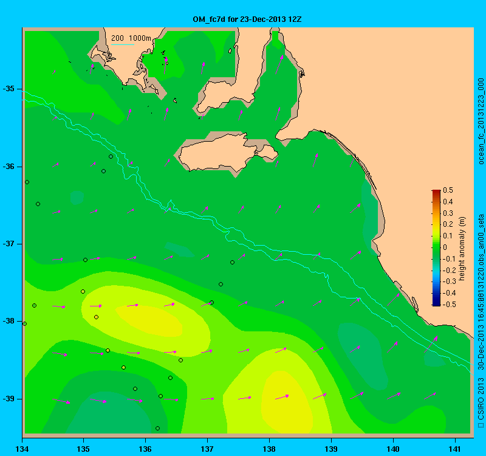Click the "134" longitude axis label
This screenshot has height=456, width=486.
22,449
